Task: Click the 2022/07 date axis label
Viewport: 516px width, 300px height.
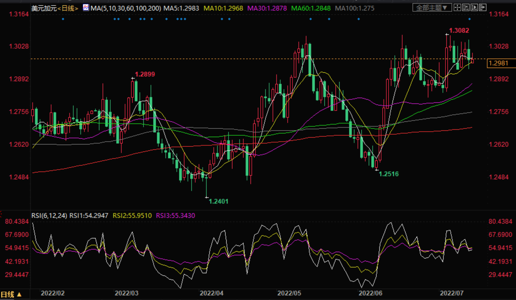Action: [452, 293]
